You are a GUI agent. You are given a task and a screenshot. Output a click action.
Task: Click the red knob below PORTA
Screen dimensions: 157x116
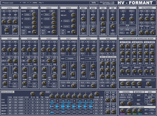(129, 103)
